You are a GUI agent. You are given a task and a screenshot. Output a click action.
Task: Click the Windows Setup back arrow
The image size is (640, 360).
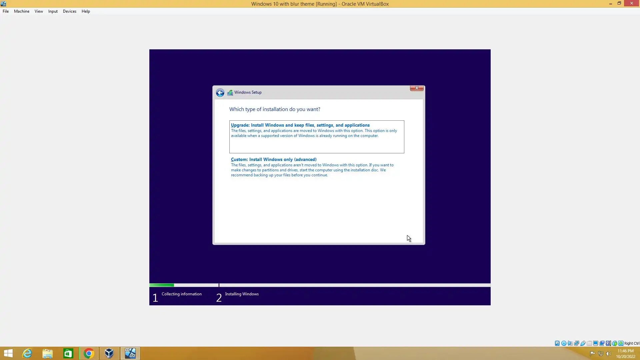220,93
